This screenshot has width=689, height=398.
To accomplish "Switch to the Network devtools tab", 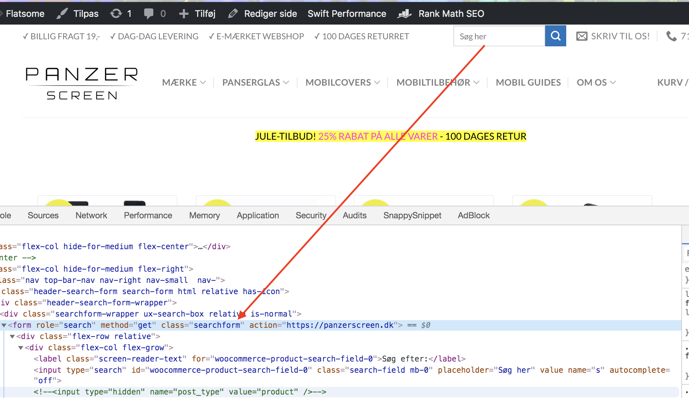I will [x=91, y=215].
